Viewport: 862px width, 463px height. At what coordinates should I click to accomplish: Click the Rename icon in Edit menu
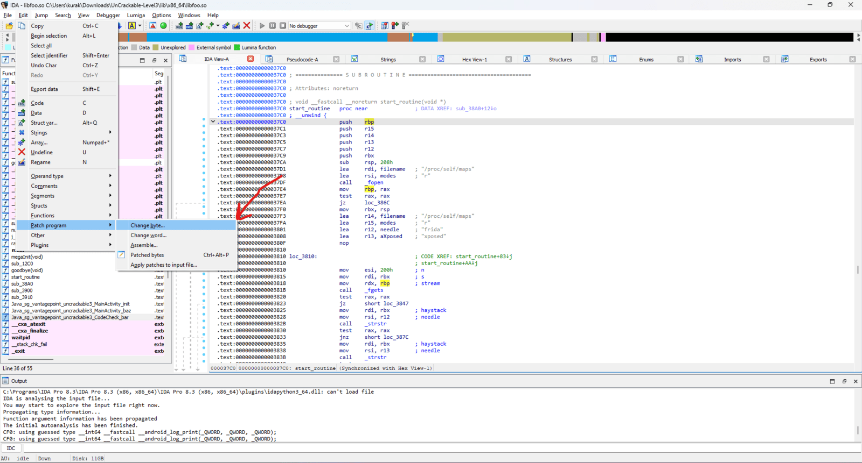(x=22, y=162)
